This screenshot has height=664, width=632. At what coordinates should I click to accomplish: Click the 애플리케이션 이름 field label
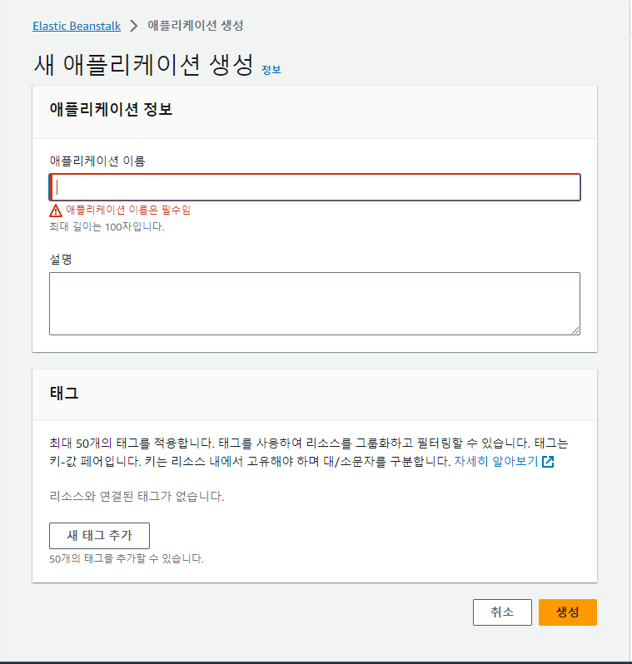tap(97, 161)
